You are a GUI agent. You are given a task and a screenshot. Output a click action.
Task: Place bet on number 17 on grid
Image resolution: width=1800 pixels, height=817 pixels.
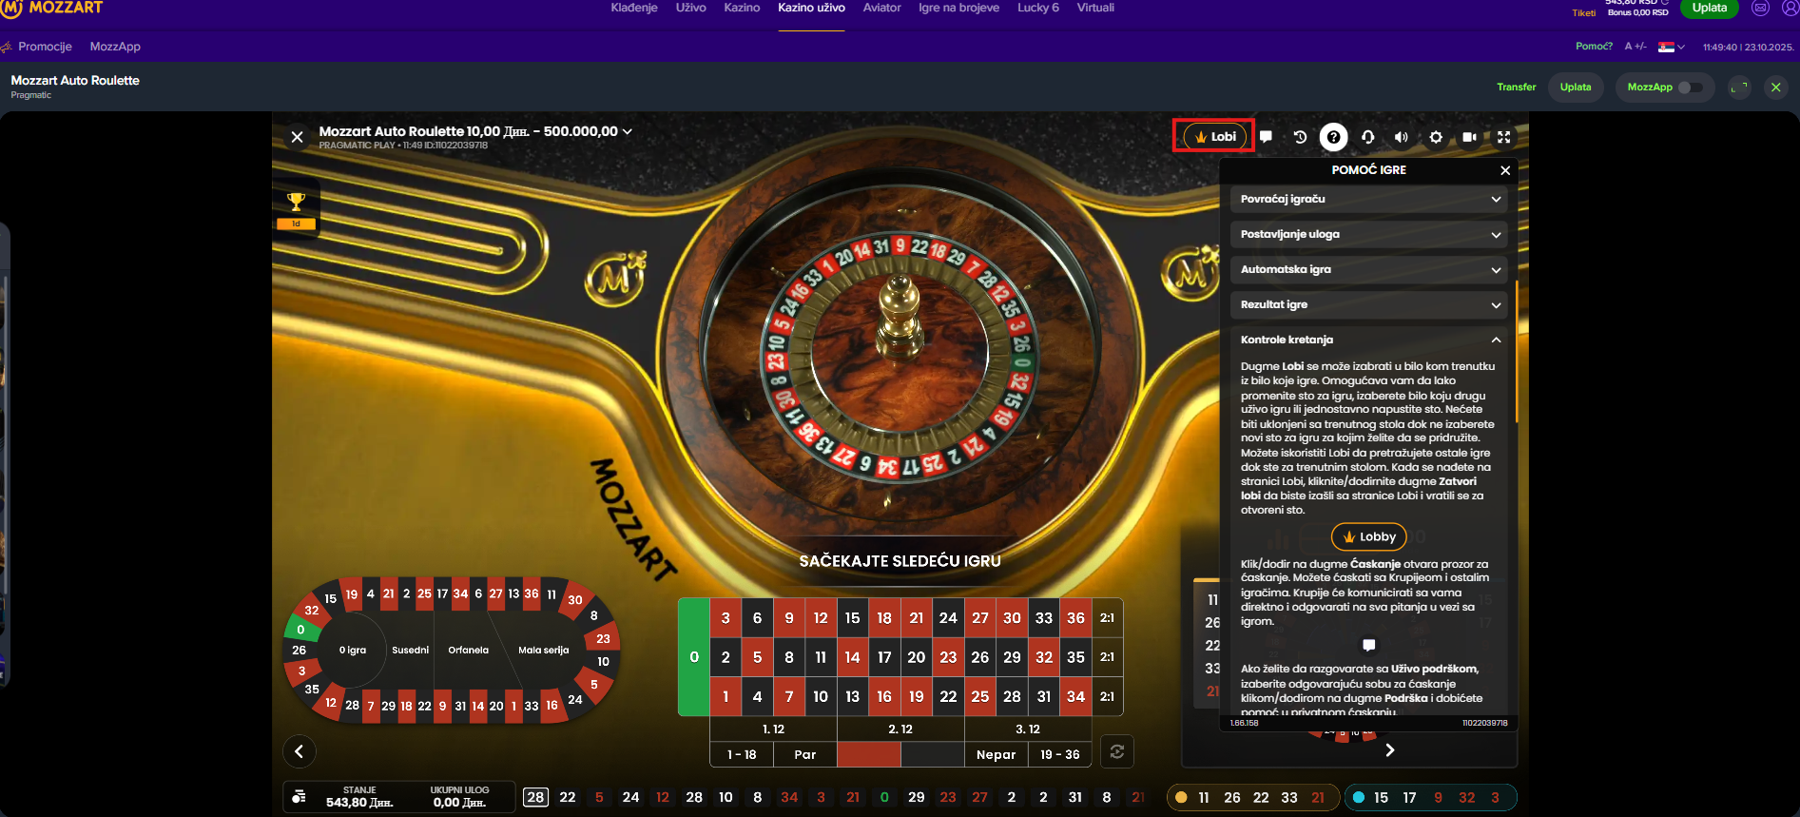click(x=884, y=656)
